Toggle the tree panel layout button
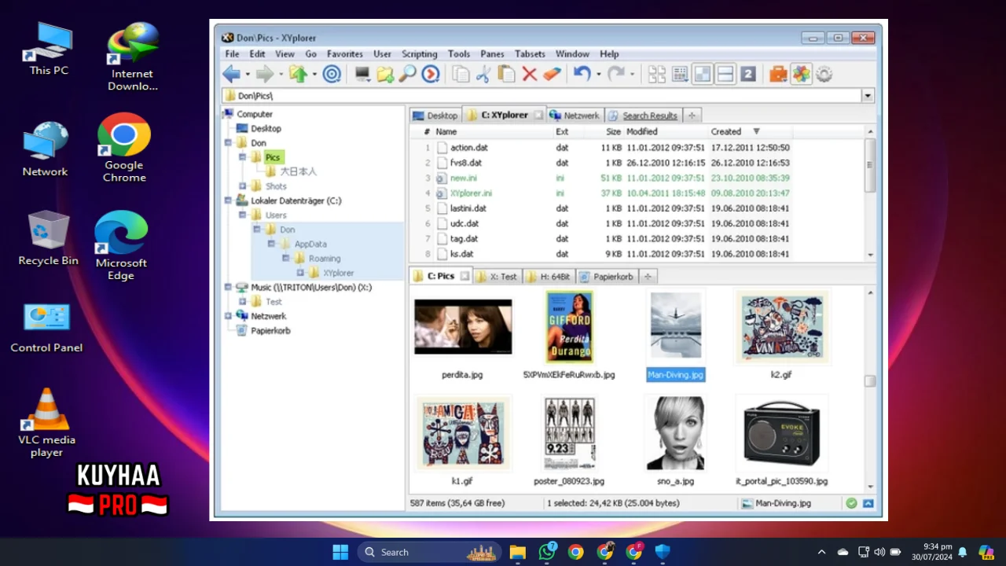 click(703, 74)
